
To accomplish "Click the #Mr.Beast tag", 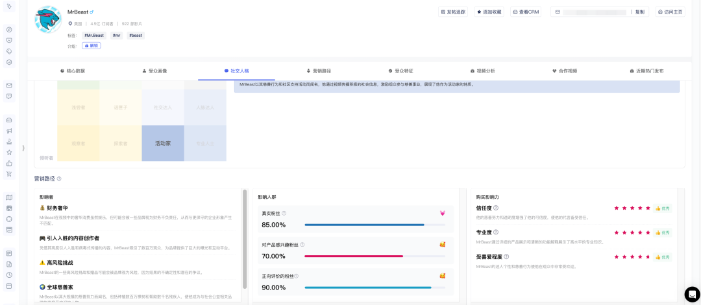I will [94, 35].
